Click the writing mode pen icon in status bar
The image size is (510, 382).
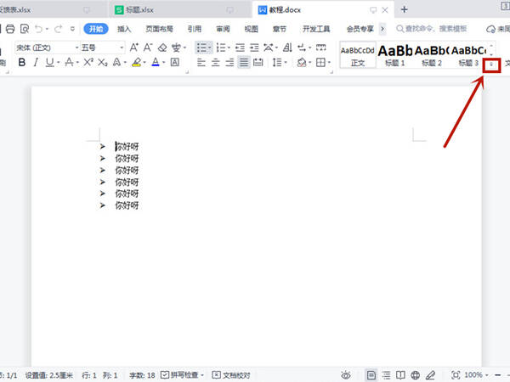click(x=430, y=375)
